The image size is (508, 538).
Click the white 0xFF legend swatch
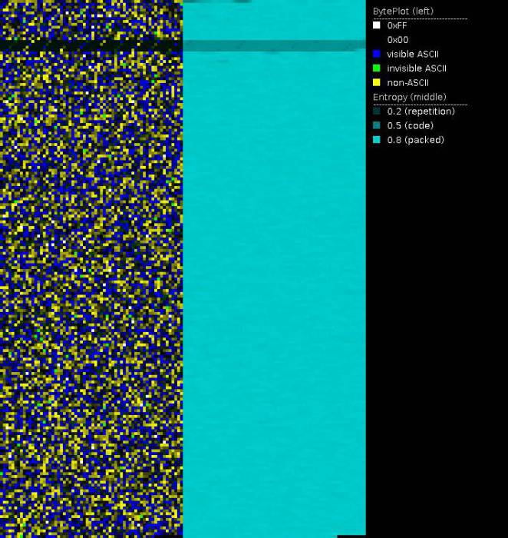point(377,25)
